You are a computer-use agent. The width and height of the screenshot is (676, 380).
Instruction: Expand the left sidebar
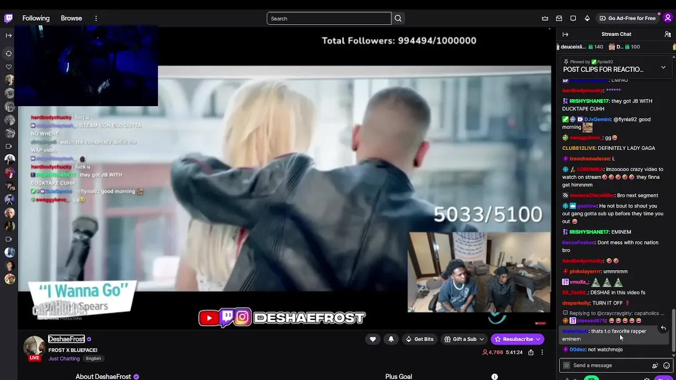[9, 35]
